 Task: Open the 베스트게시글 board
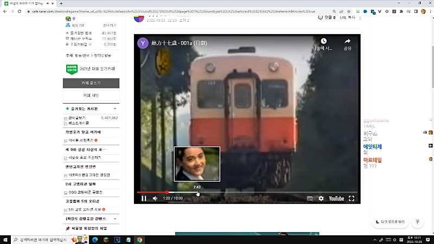tap(79, 123)
